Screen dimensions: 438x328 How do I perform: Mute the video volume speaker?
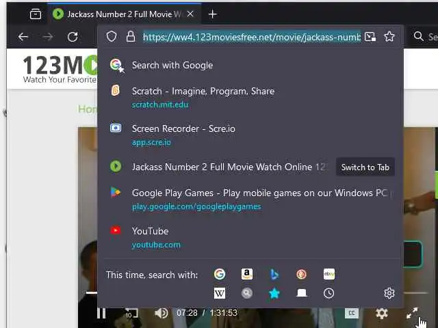(162, 313)
